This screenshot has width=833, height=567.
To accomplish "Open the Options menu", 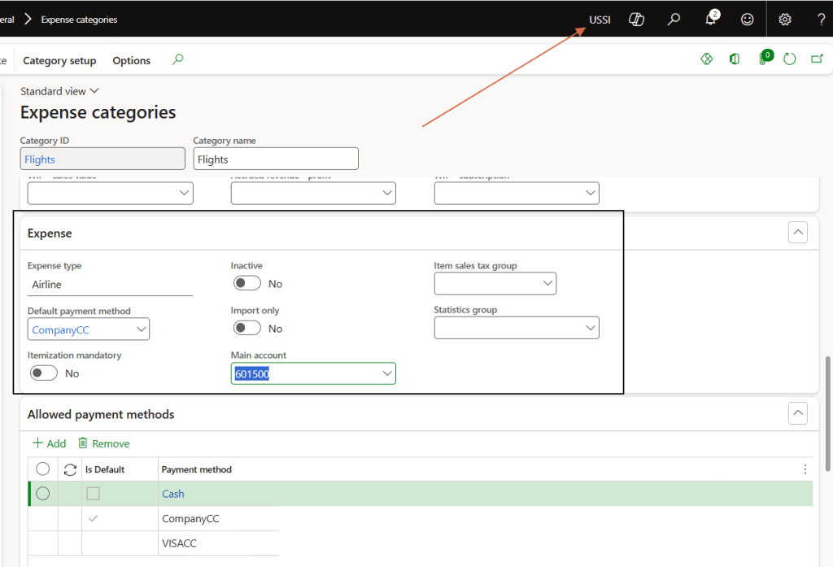I will 131,60.
